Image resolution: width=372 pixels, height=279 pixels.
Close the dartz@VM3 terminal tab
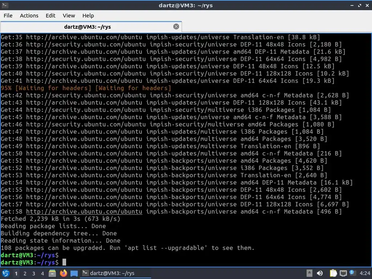pyautogui.click(x=176, y=27)
